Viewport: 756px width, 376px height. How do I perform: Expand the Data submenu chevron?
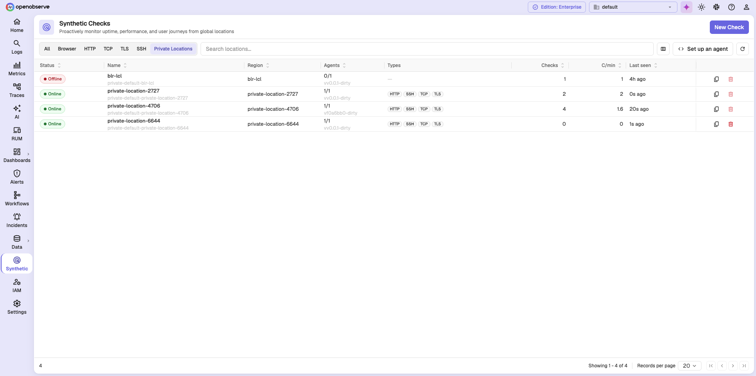click(28, 241)
